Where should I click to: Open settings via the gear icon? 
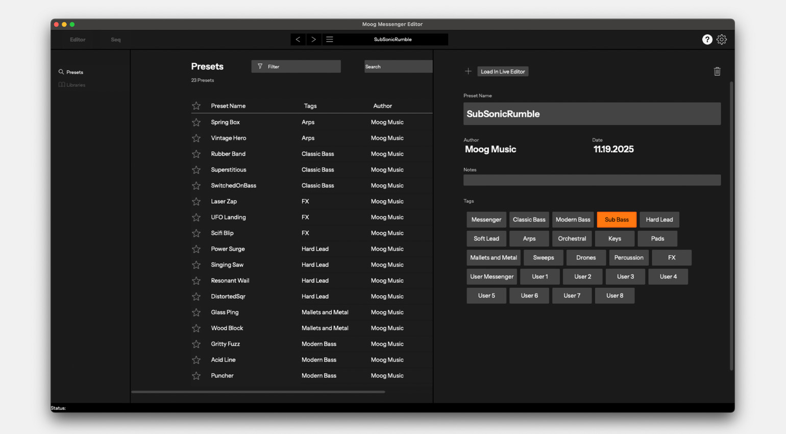coord(721,39)
